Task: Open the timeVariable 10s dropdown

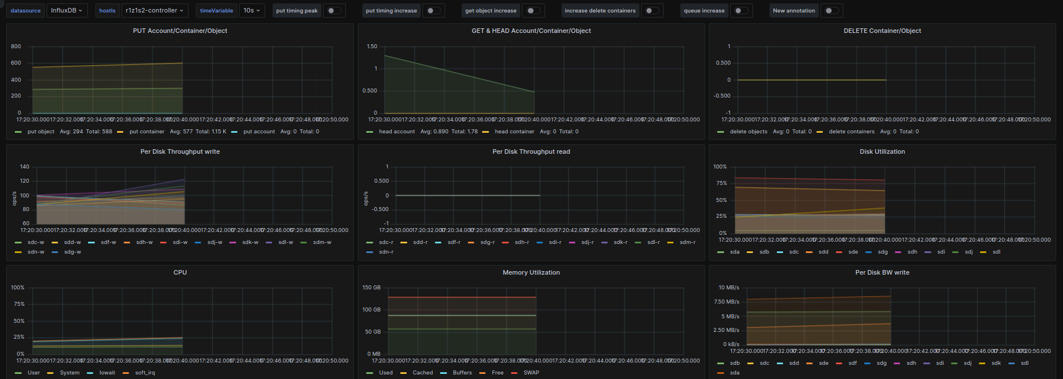Action: (252, 11)
